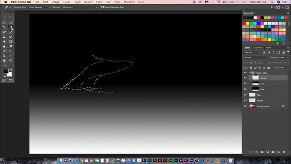Select the Blur tool
This screenshot has height=164, width=291.
[x=4, y=46]
